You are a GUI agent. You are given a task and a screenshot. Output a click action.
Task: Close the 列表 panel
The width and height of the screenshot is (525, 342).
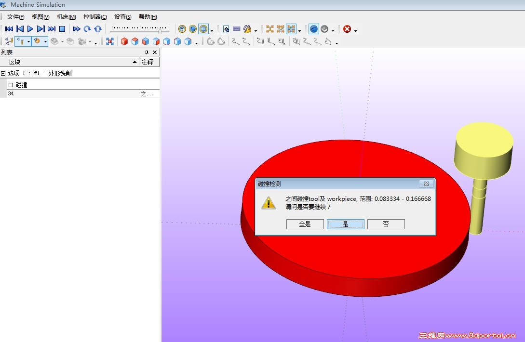pos(155,52)
